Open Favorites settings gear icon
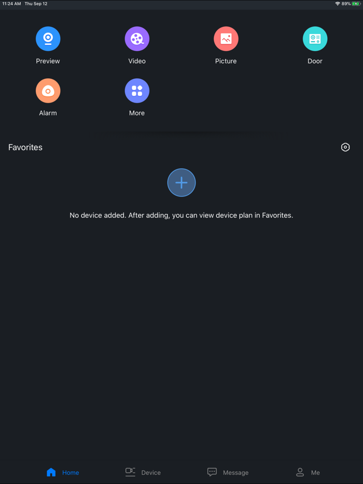Image resolution: width=363 pixels, height=484 pixels. pyautogui.click(x=345, y=147)
